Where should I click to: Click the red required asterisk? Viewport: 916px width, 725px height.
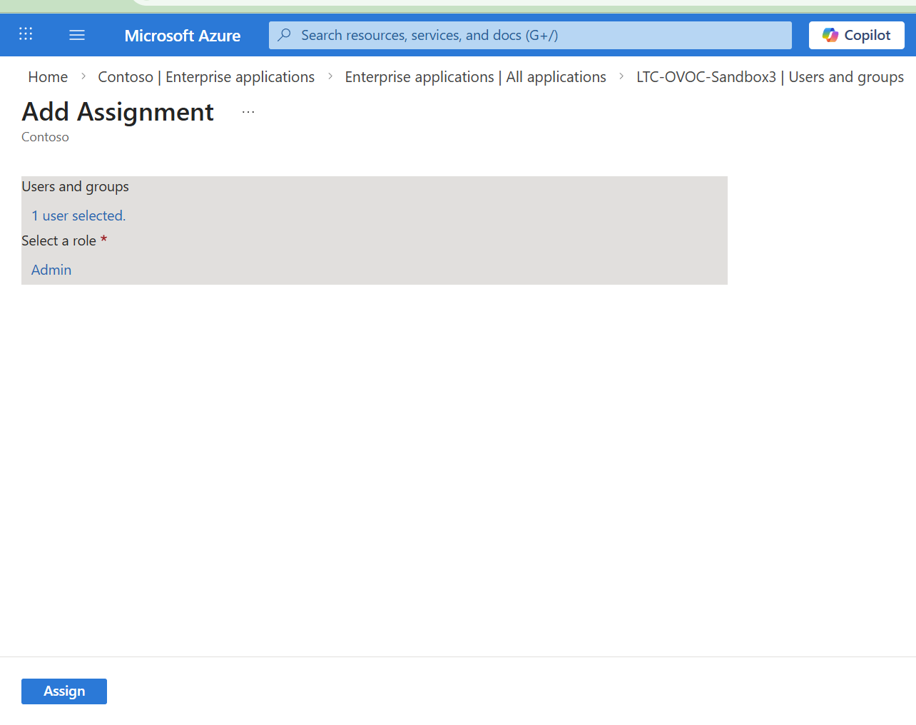[x=103, y=240]
